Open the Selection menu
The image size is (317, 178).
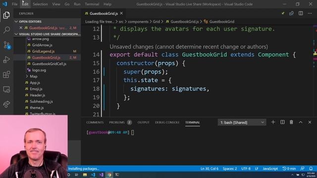click(40, 4)
